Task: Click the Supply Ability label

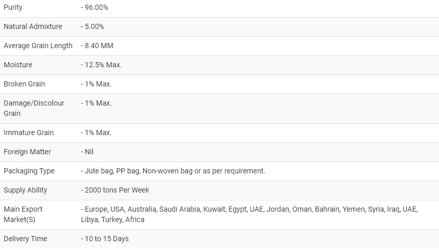Action: [25, 190]
